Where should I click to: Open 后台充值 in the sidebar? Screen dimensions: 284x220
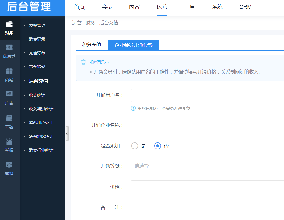pyautogui.click(x=38, y=81)
